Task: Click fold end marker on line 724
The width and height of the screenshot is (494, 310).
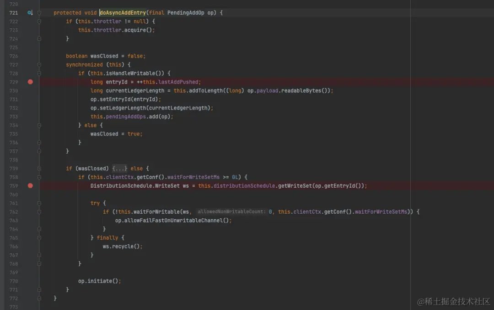Action: (39, 38)
